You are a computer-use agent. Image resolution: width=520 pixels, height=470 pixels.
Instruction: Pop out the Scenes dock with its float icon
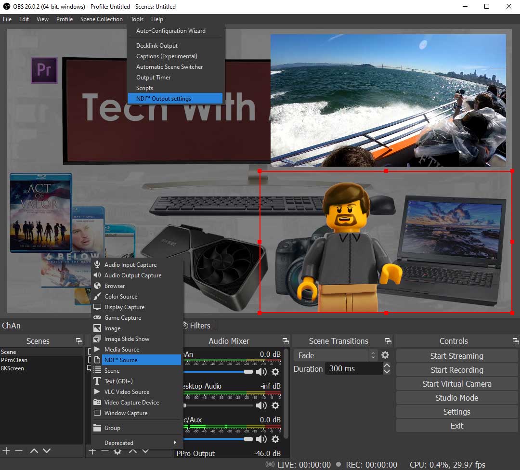coord(79,341)
